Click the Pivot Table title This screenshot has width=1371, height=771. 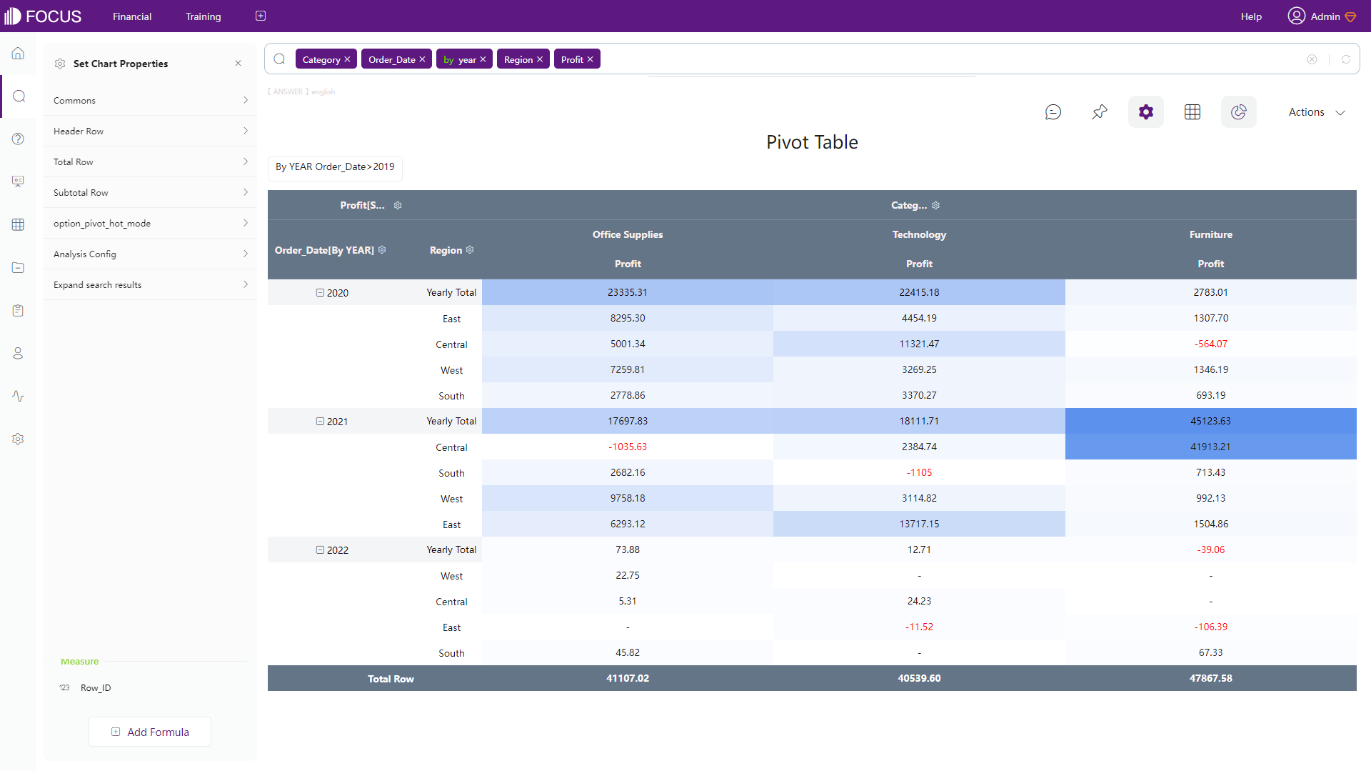[x=812, y=142]
